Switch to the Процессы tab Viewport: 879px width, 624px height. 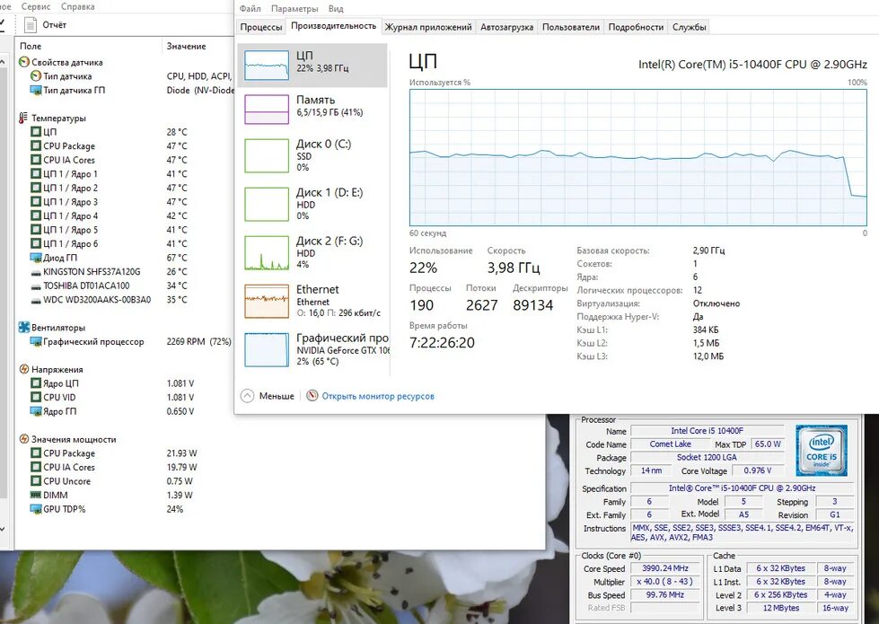click(260, 27)
